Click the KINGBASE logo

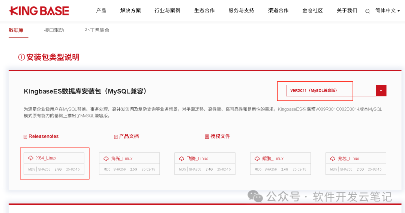point(39,11)
